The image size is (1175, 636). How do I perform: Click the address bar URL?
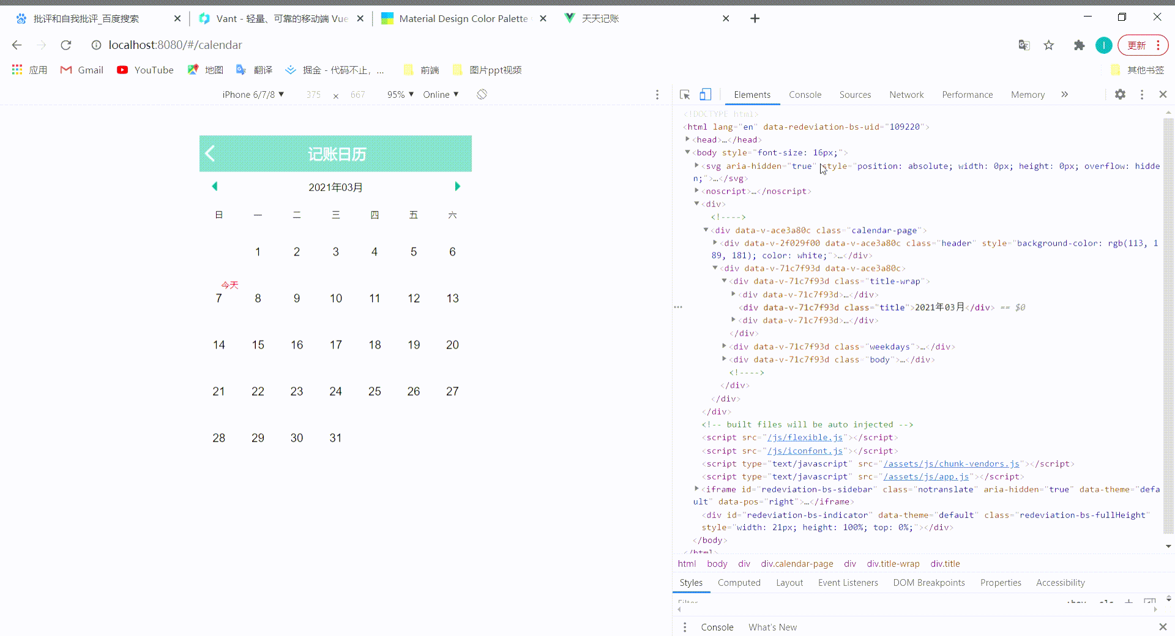tap(175, 45)
